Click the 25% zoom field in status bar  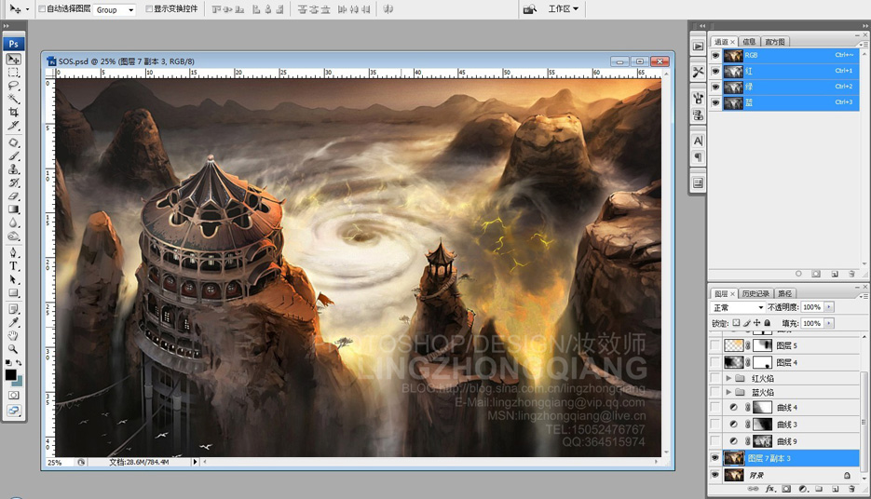tap(54, 462)
